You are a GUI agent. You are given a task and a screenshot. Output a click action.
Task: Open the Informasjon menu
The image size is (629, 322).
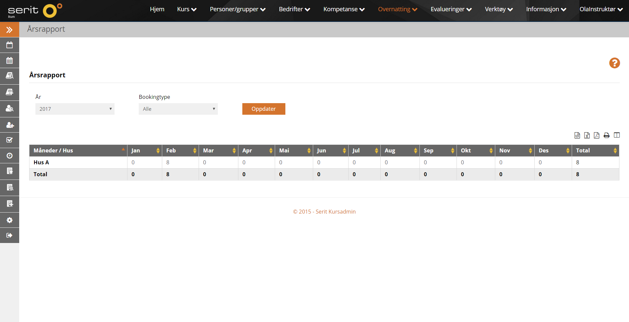546,9
